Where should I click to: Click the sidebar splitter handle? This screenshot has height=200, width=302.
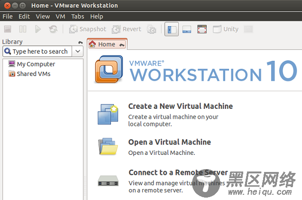click(85, 186)
